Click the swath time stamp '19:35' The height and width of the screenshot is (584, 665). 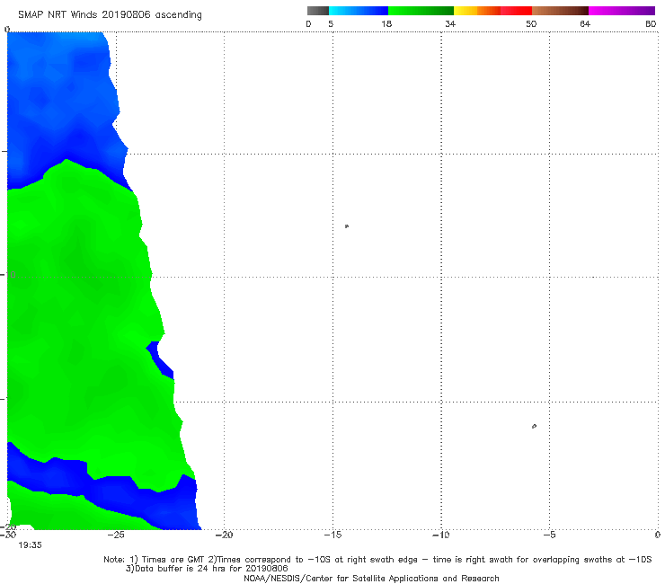pos(30,545)
